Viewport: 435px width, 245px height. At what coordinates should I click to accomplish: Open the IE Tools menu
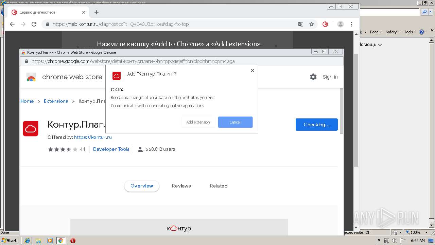click(410, 32)
